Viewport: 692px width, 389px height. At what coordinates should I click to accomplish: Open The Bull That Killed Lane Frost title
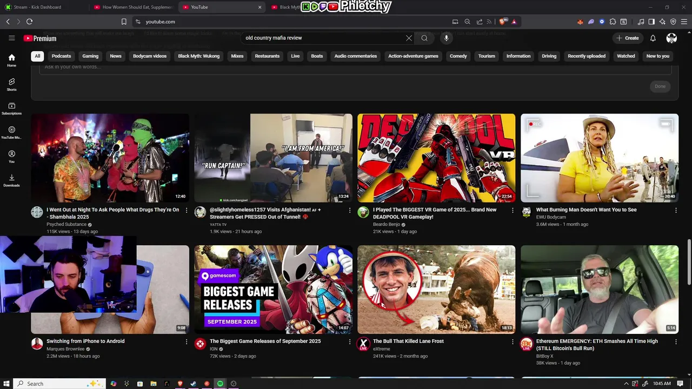(408, 341)
